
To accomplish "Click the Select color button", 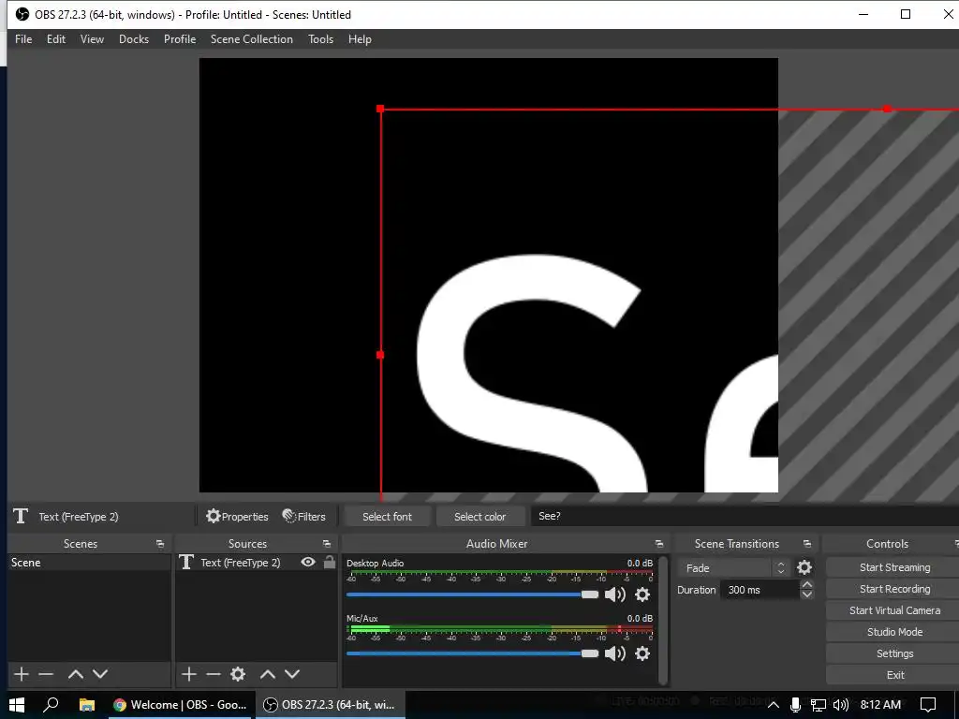I will coord(480,517).
